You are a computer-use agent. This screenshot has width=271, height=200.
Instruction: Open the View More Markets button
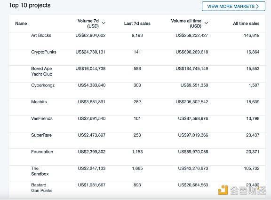point(233,7)
